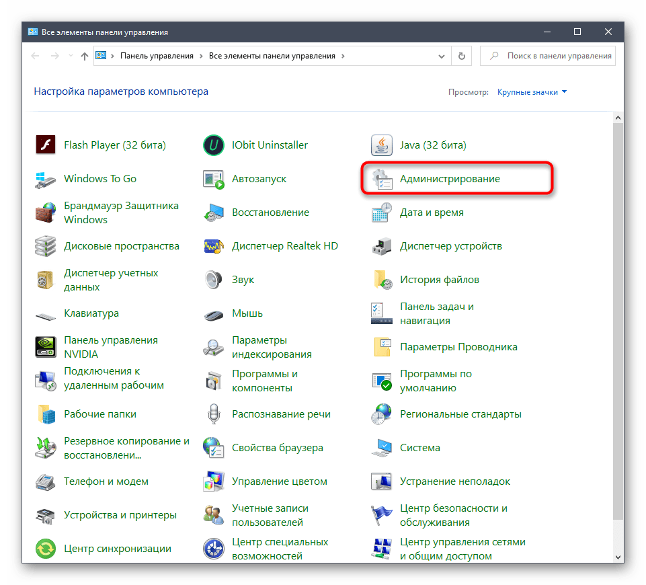The width and height of the screenshot is (646, 585).
Task: Click inside the Поиск в панели управления field
Action: (x=558, y=56)
